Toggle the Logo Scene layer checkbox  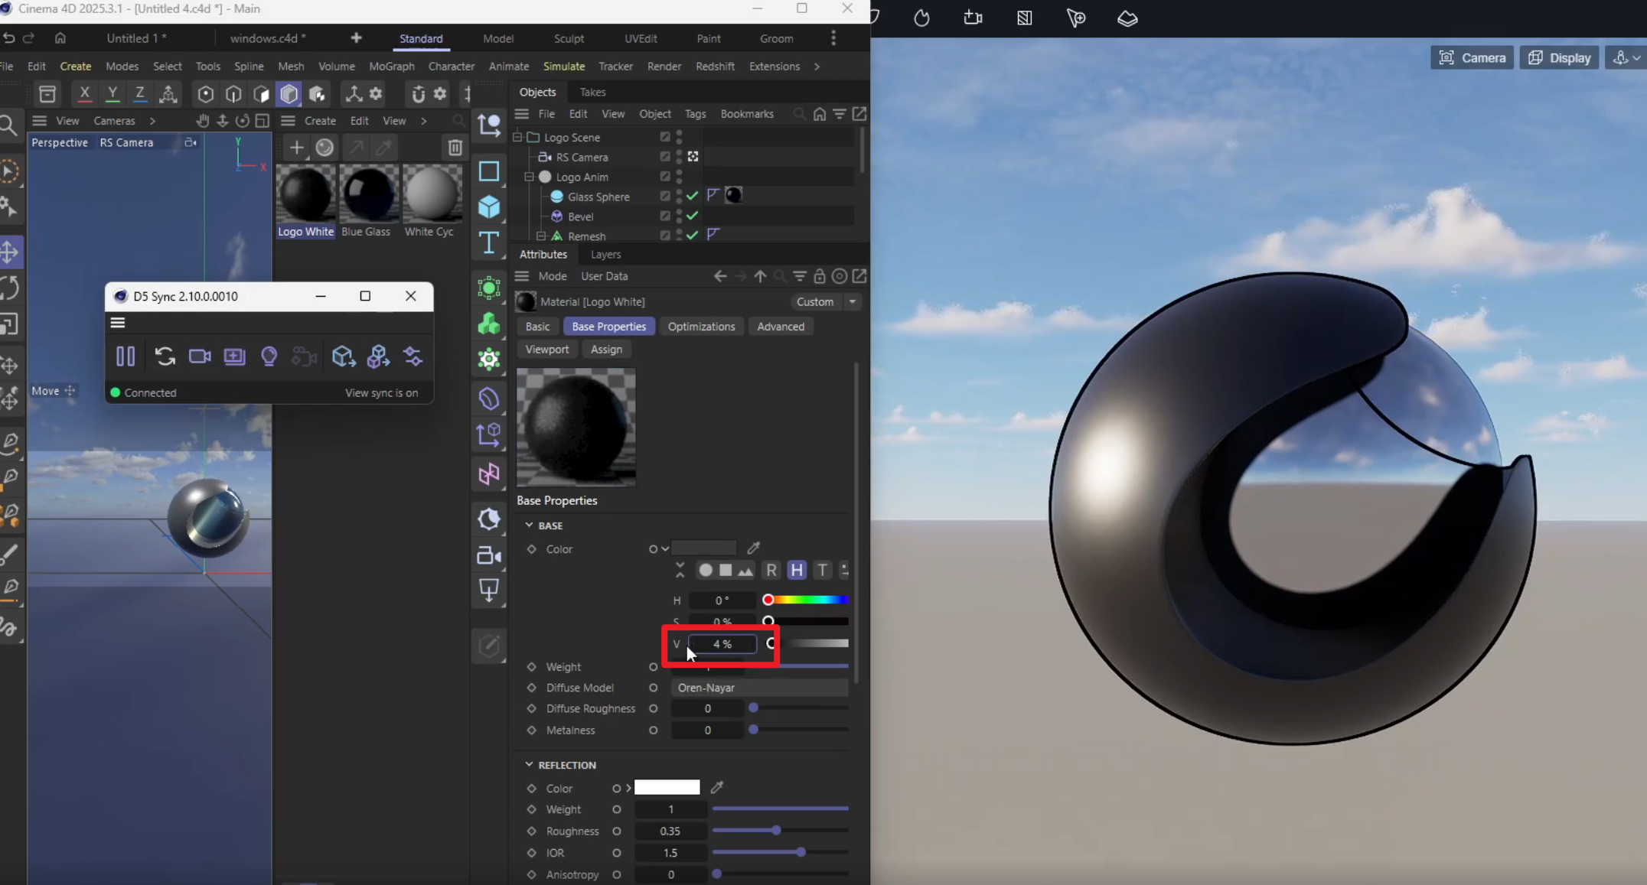click(x=664, y=137)
